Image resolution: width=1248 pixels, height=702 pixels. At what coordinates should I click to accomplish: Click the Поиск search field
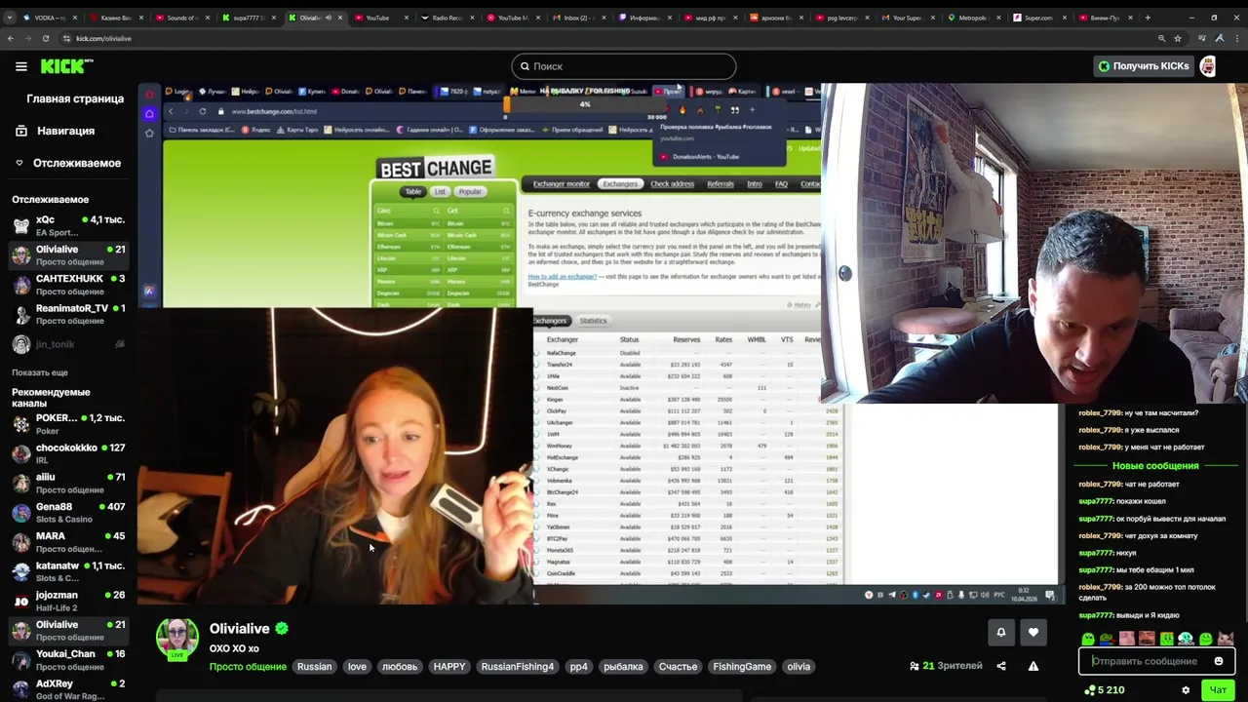(x=624, y=66)
